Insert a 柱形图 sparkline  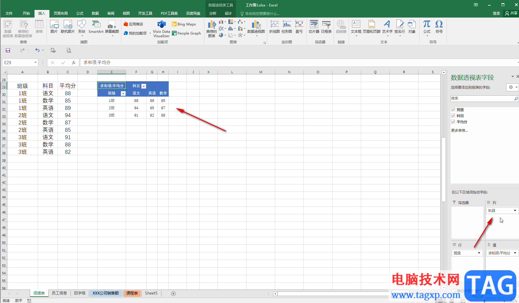(287, 27)
